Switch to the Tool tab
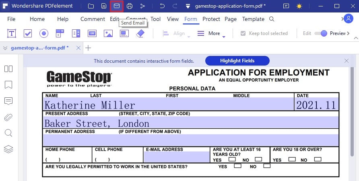Viewport: 359px width, 181px height. pos(155,19)
